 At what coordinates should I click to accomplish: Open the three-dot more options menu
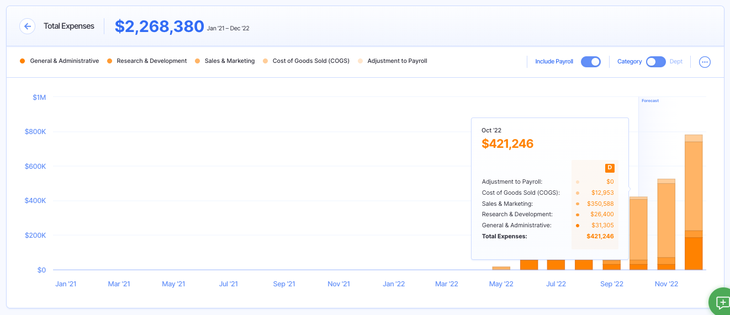tap(704, 62)
